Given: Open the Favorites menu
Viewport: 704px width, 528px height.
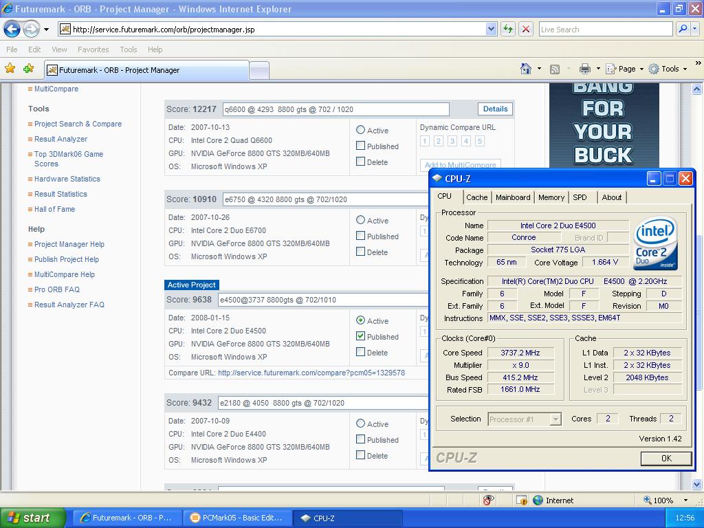Looking at the screenshot, I should pyautogui.click(x=93, y=49).
